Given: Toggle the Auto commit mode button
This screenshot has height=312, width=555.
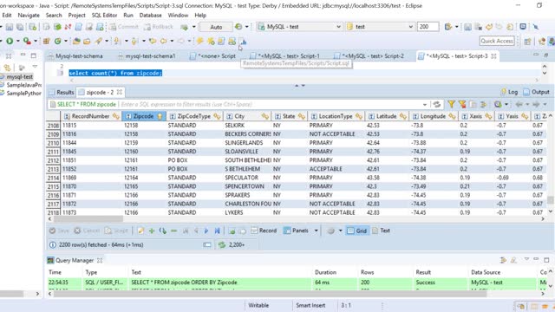Looking at the screenshot, I should click(216, 27).
